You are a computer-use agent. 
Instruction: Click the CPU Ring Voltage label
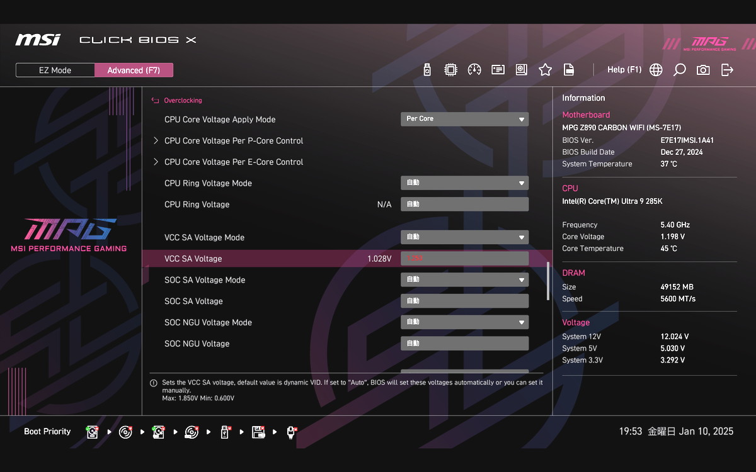[x=197, y=205]
